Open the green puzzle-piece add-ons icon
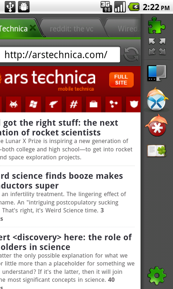 point(156,25)
